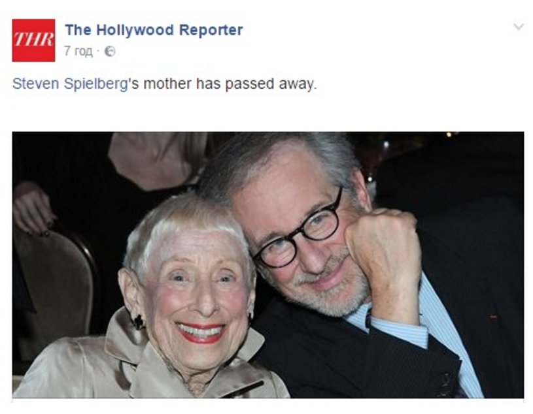Screen dimensions: 533x414
Task: Open the red THR logo avatar
Action: click(33, 40)
